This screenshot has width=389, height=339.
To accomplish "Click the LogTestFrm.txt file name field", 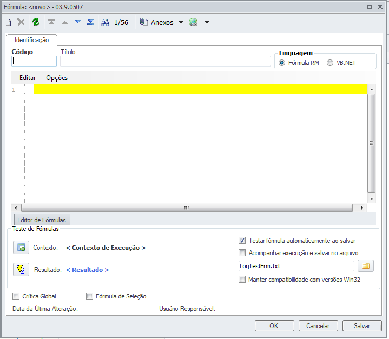I will (296, 266).
